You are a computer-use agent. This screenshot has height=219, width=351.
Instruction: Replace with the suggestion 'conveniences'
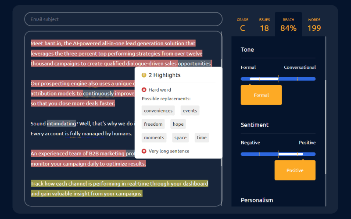[x=158, y=111]
